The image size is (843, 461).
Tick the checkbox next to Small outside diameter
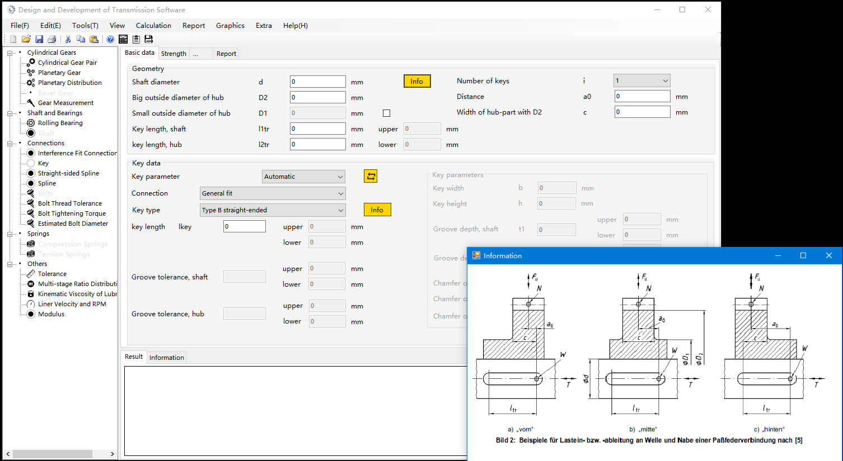[x=386, y=113]
